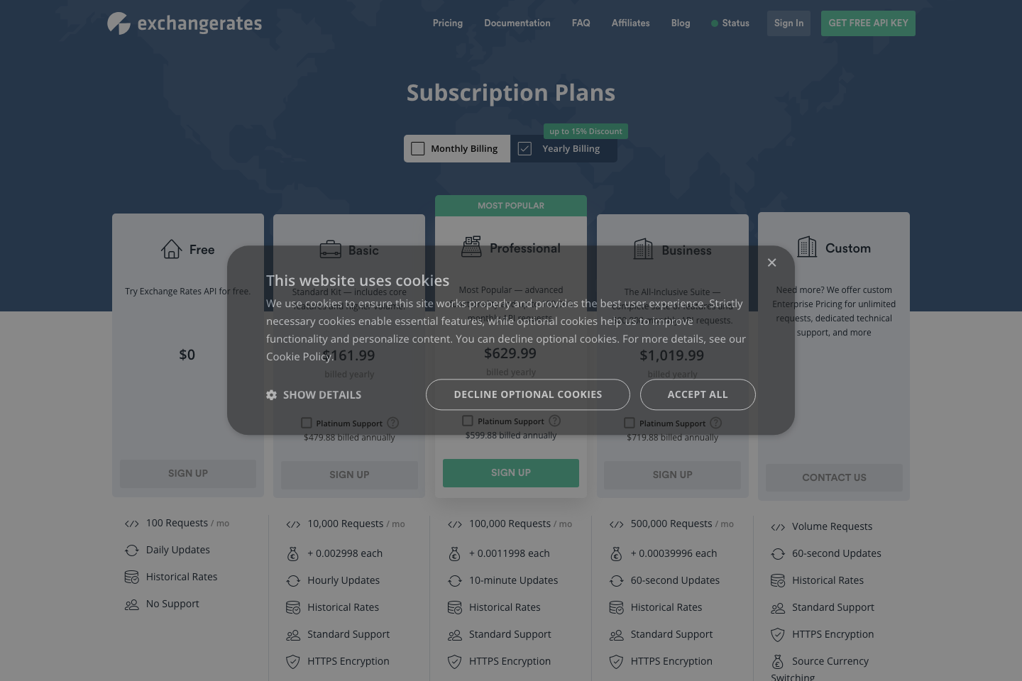Uncheck the Yearly Billing checkbox

524,148
